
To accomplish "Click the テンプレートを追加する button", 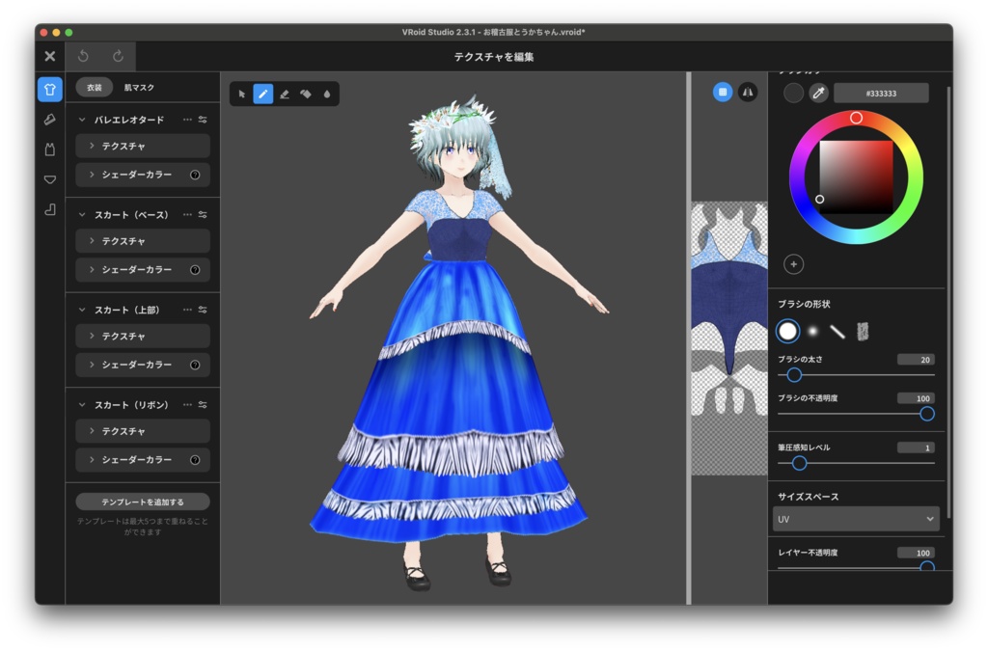I will [x=143, y=501].
